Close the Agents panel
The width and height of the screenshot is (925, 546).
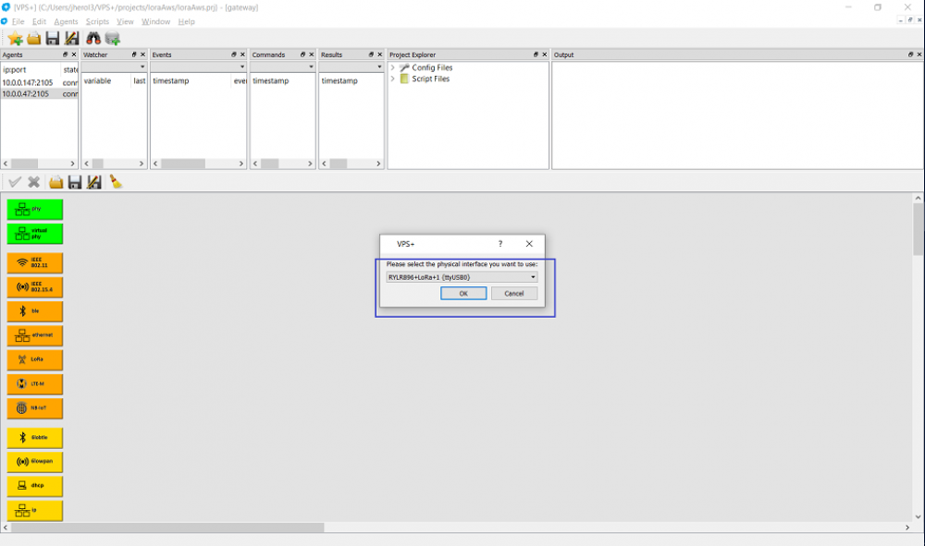coord(74,55)
